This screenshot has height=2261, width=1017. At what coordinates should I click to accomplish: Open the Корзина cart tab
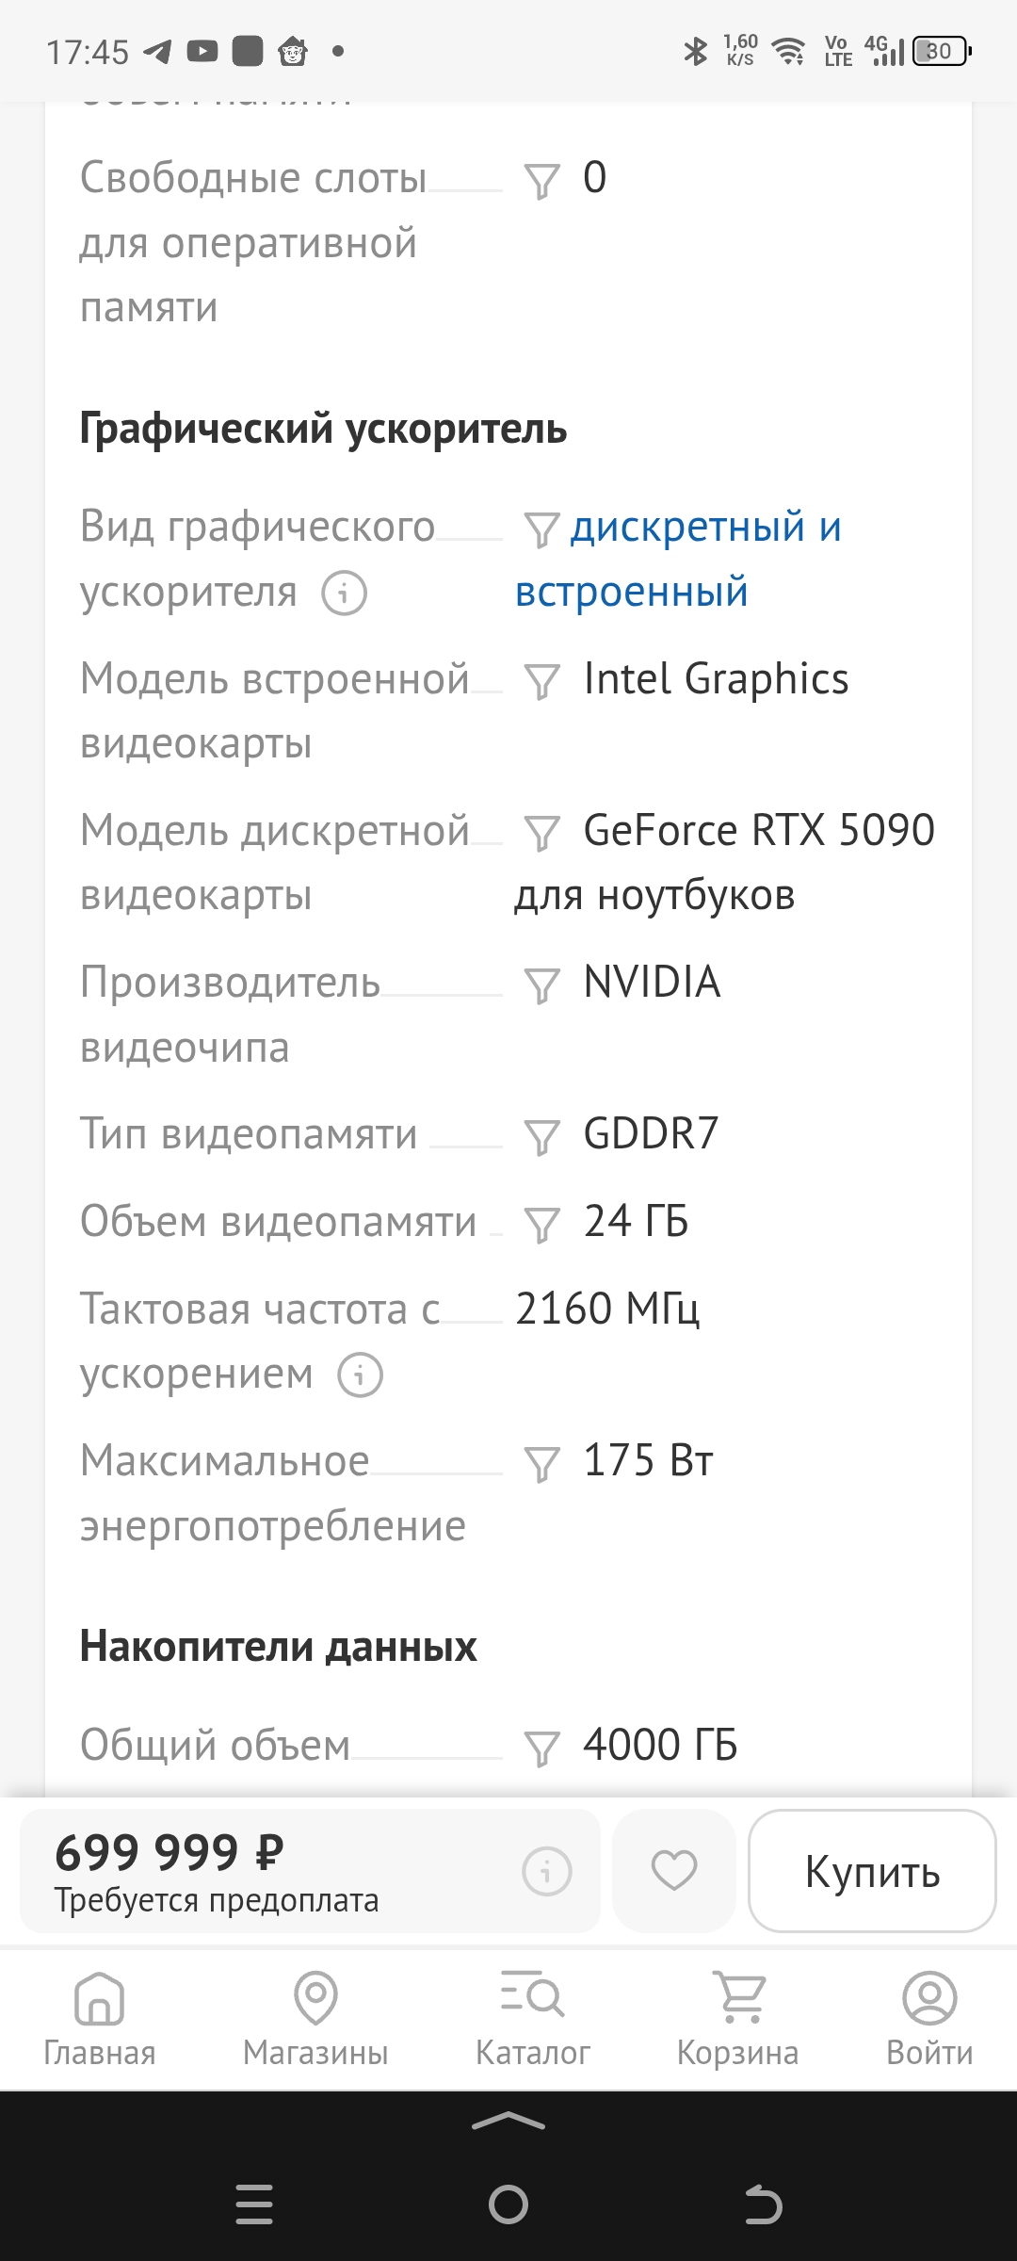[x=737, y=2020]
